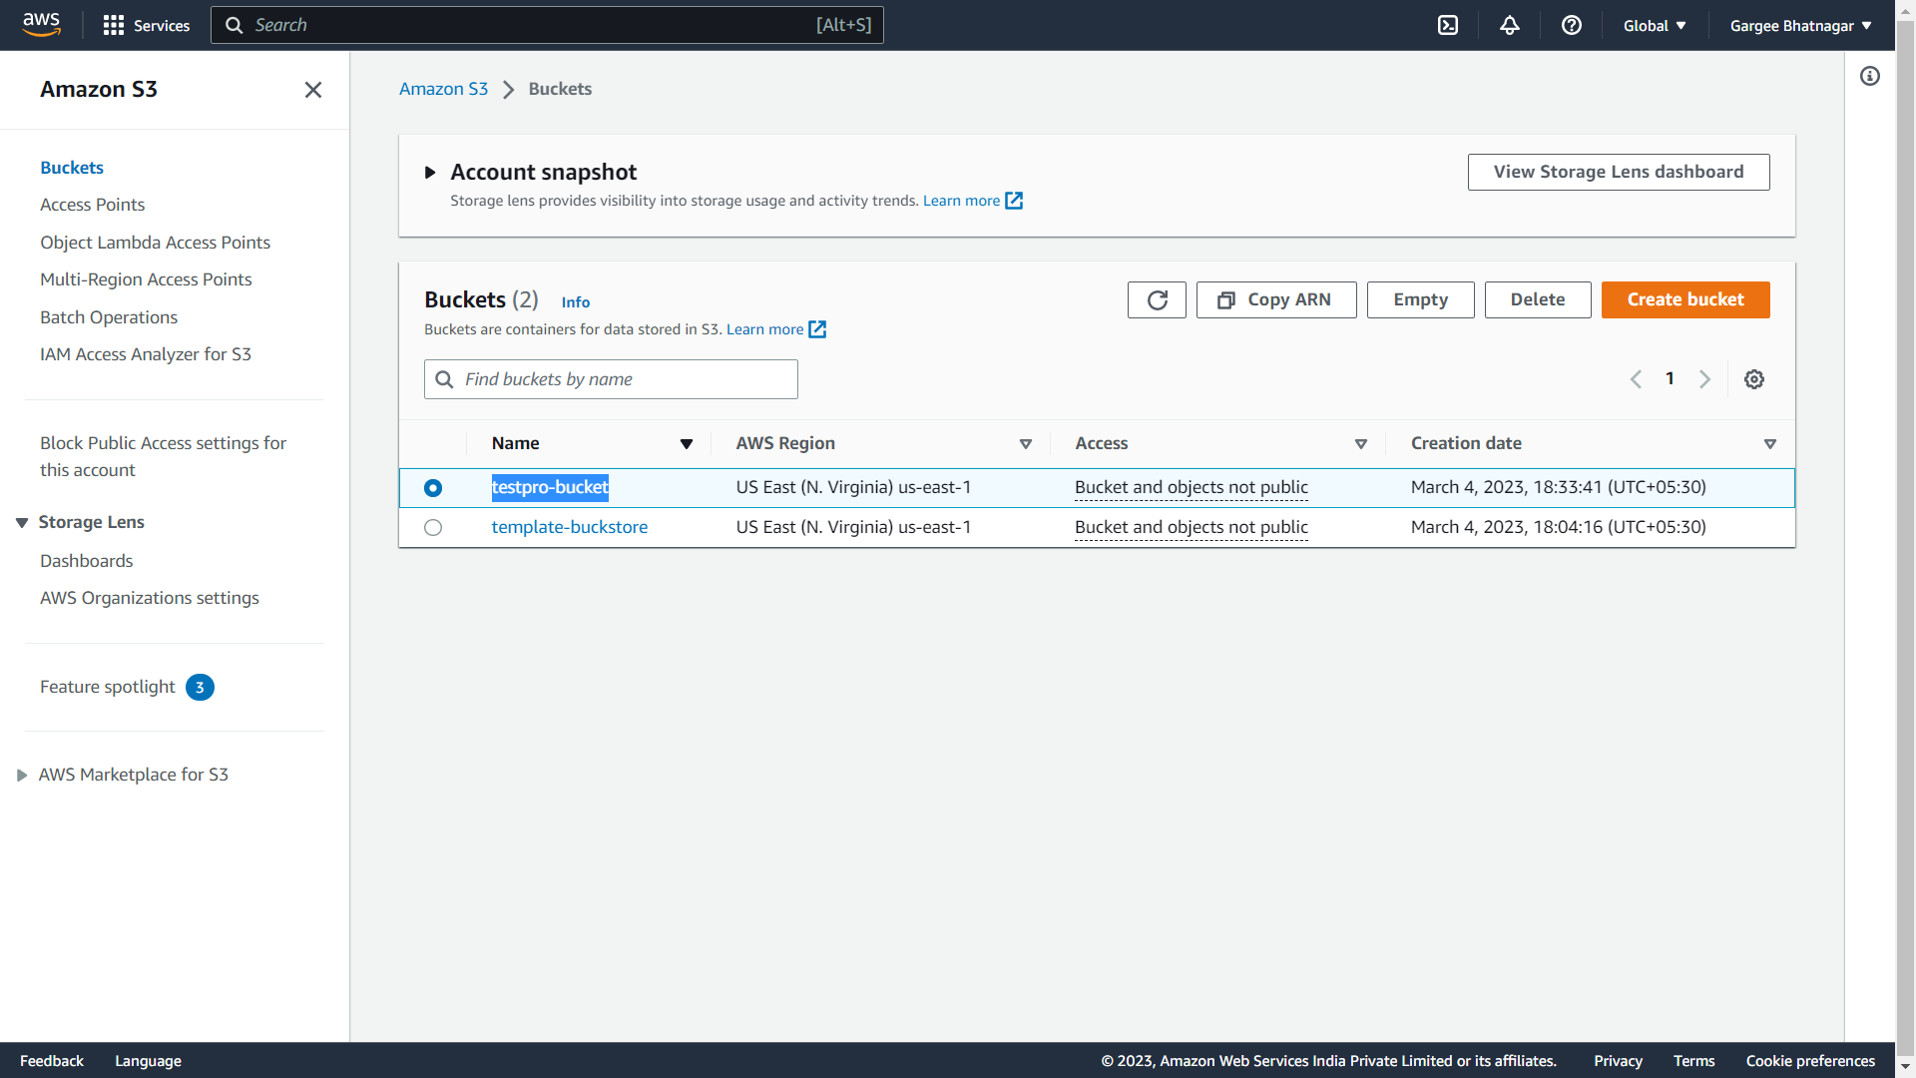Select the testpro-bucket radio button
Image resolution: width=1916 pixels, height=1078 pixels.
coord(433,488)
